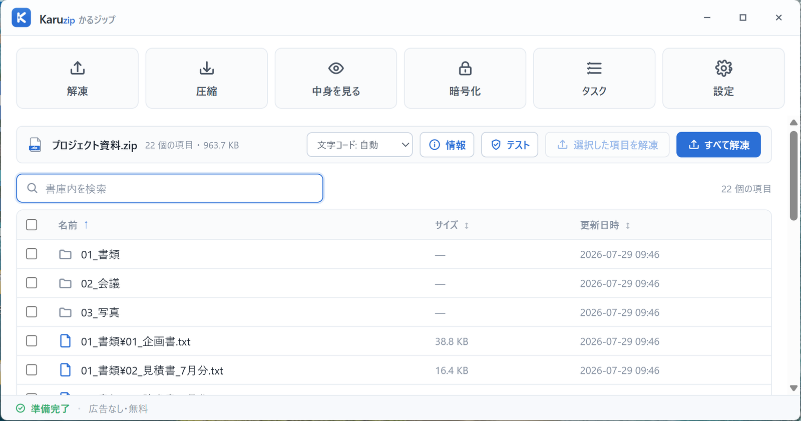Sort by 名前 column header
Image resolution: width=801 pixels, height=421 pixels.
pos(68,225)
